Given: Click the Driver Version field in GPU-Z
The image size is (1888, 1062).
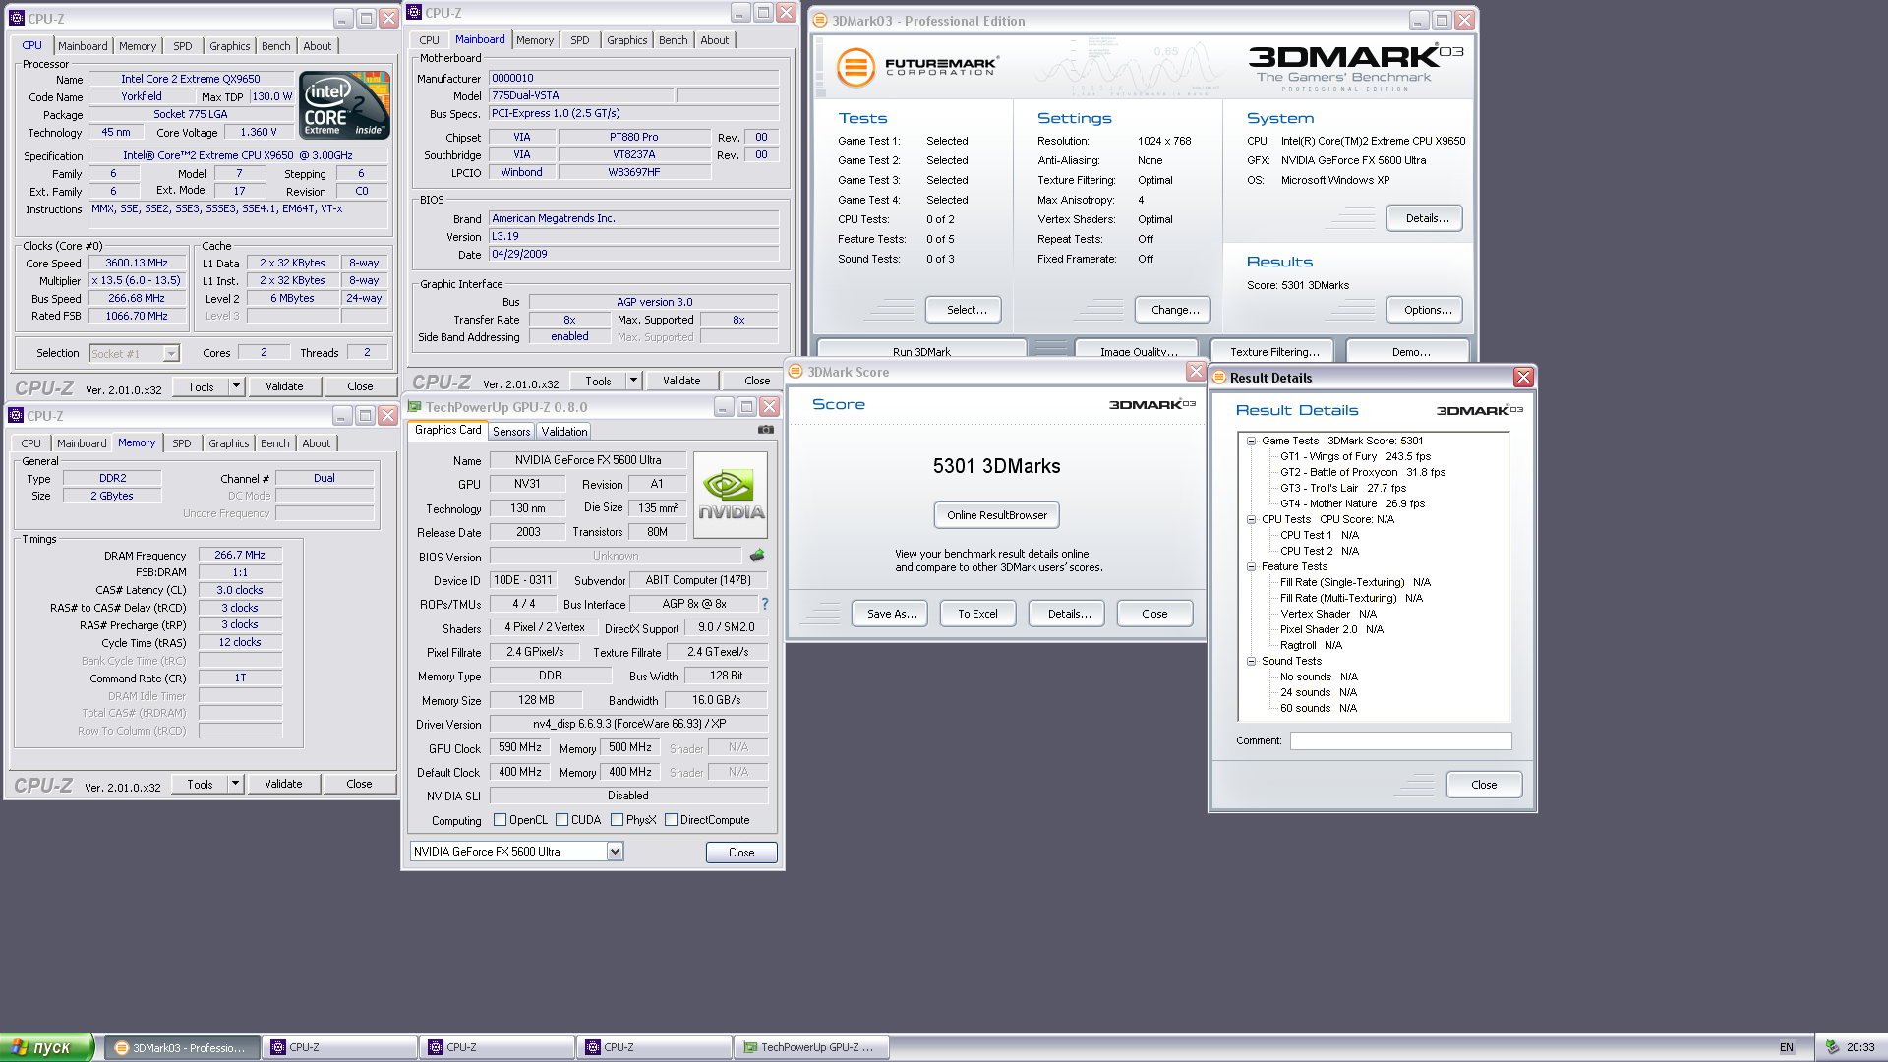Looking at the screenshot, I should pos(628,724).
